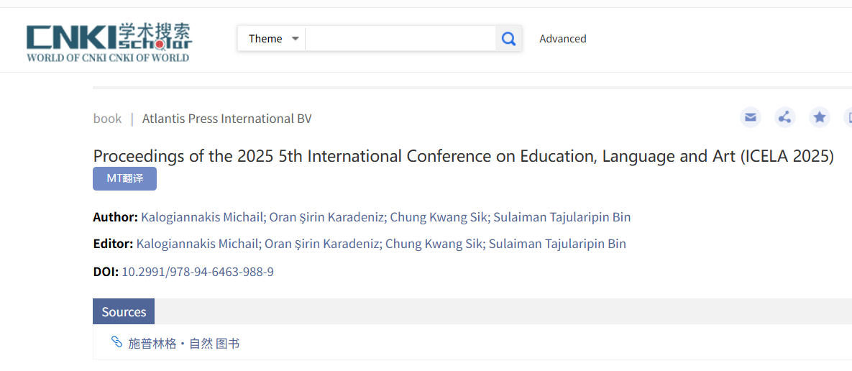Click the share icon
852x371 pixels.
tap(785, 117)
